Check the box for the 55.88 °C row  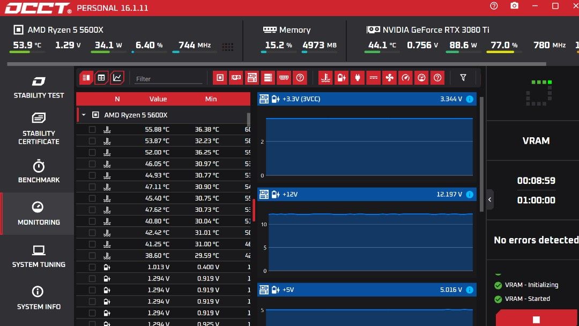coord(92,130)
